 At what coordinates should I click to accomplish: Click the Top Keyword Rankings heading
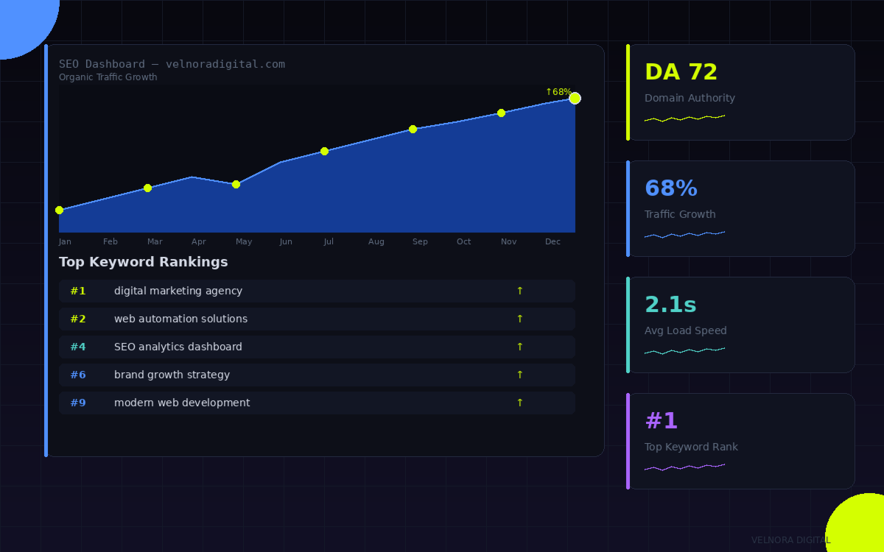(144, 262)
